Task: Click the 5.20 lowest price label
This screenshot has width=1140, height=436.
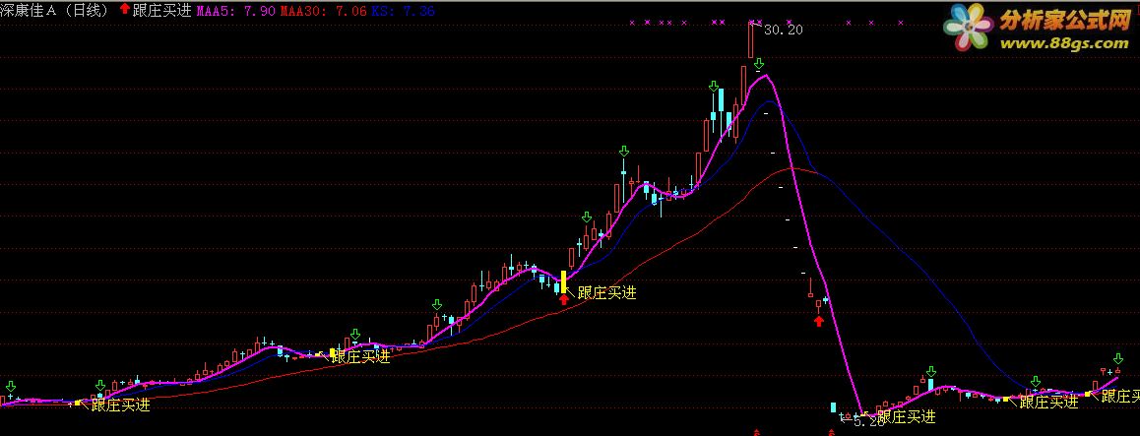Action: (x=868, y=420)
